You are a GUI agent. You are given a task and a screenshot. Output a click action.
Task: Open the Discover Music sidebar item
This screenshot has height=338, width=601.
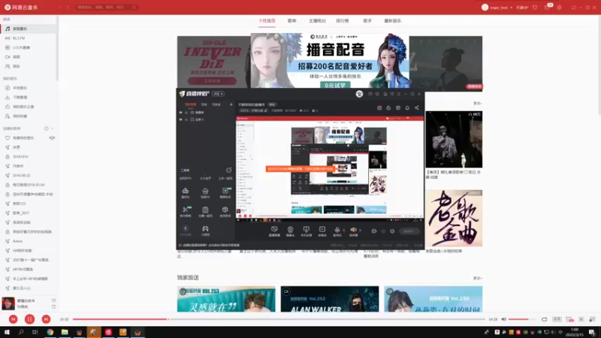coord(29,29)
